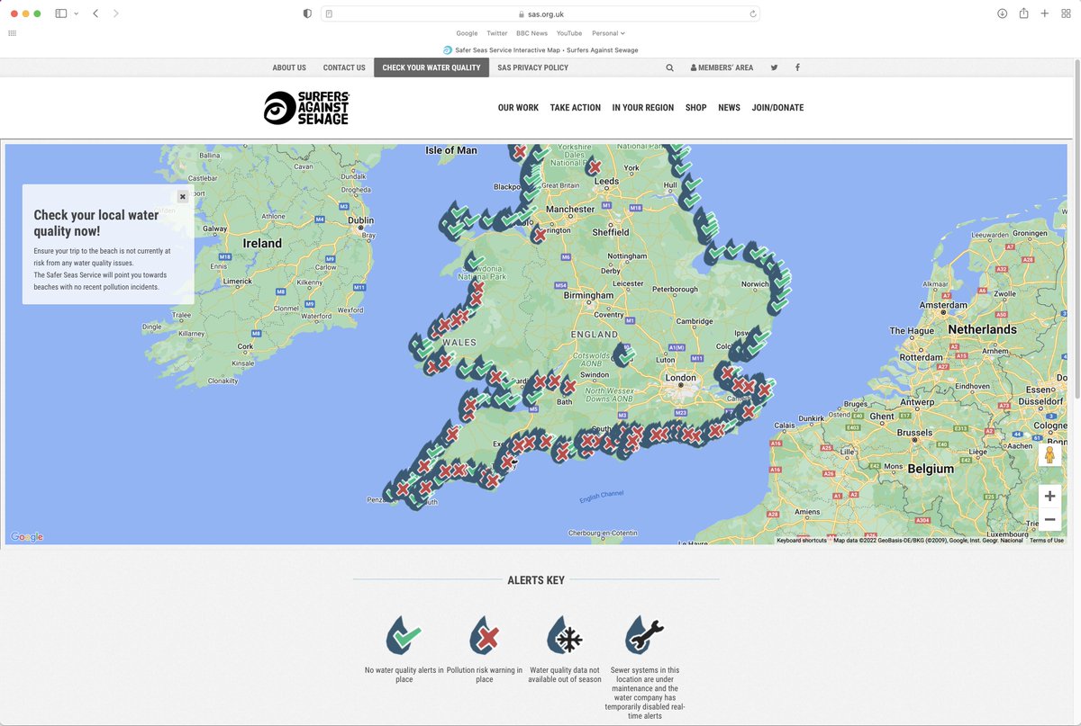The image size is (1081, 726).
Task: Click the Google logo on the map
Action: [27, 537]
